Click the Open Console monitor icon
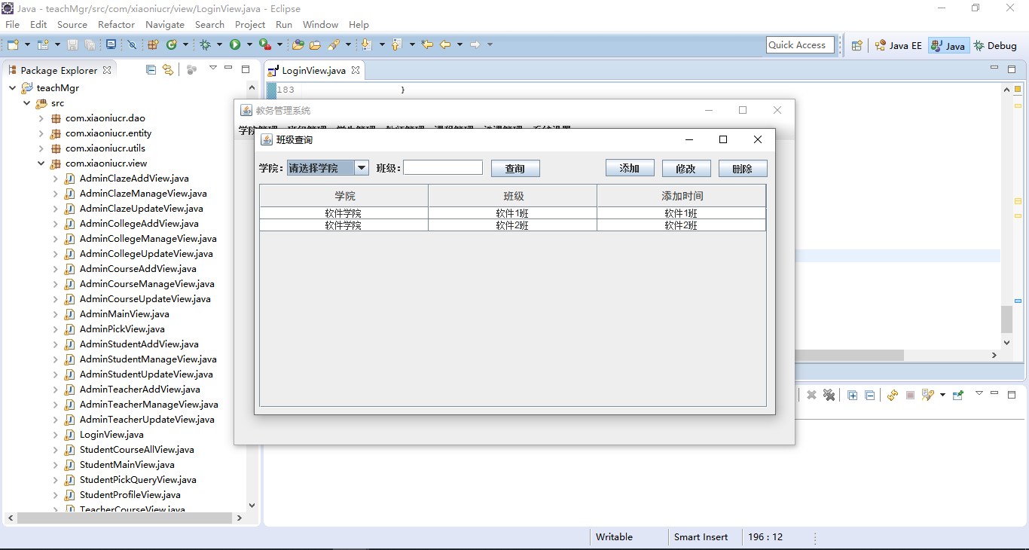Viewport: 1029px width, 550px height. [111, 44]
